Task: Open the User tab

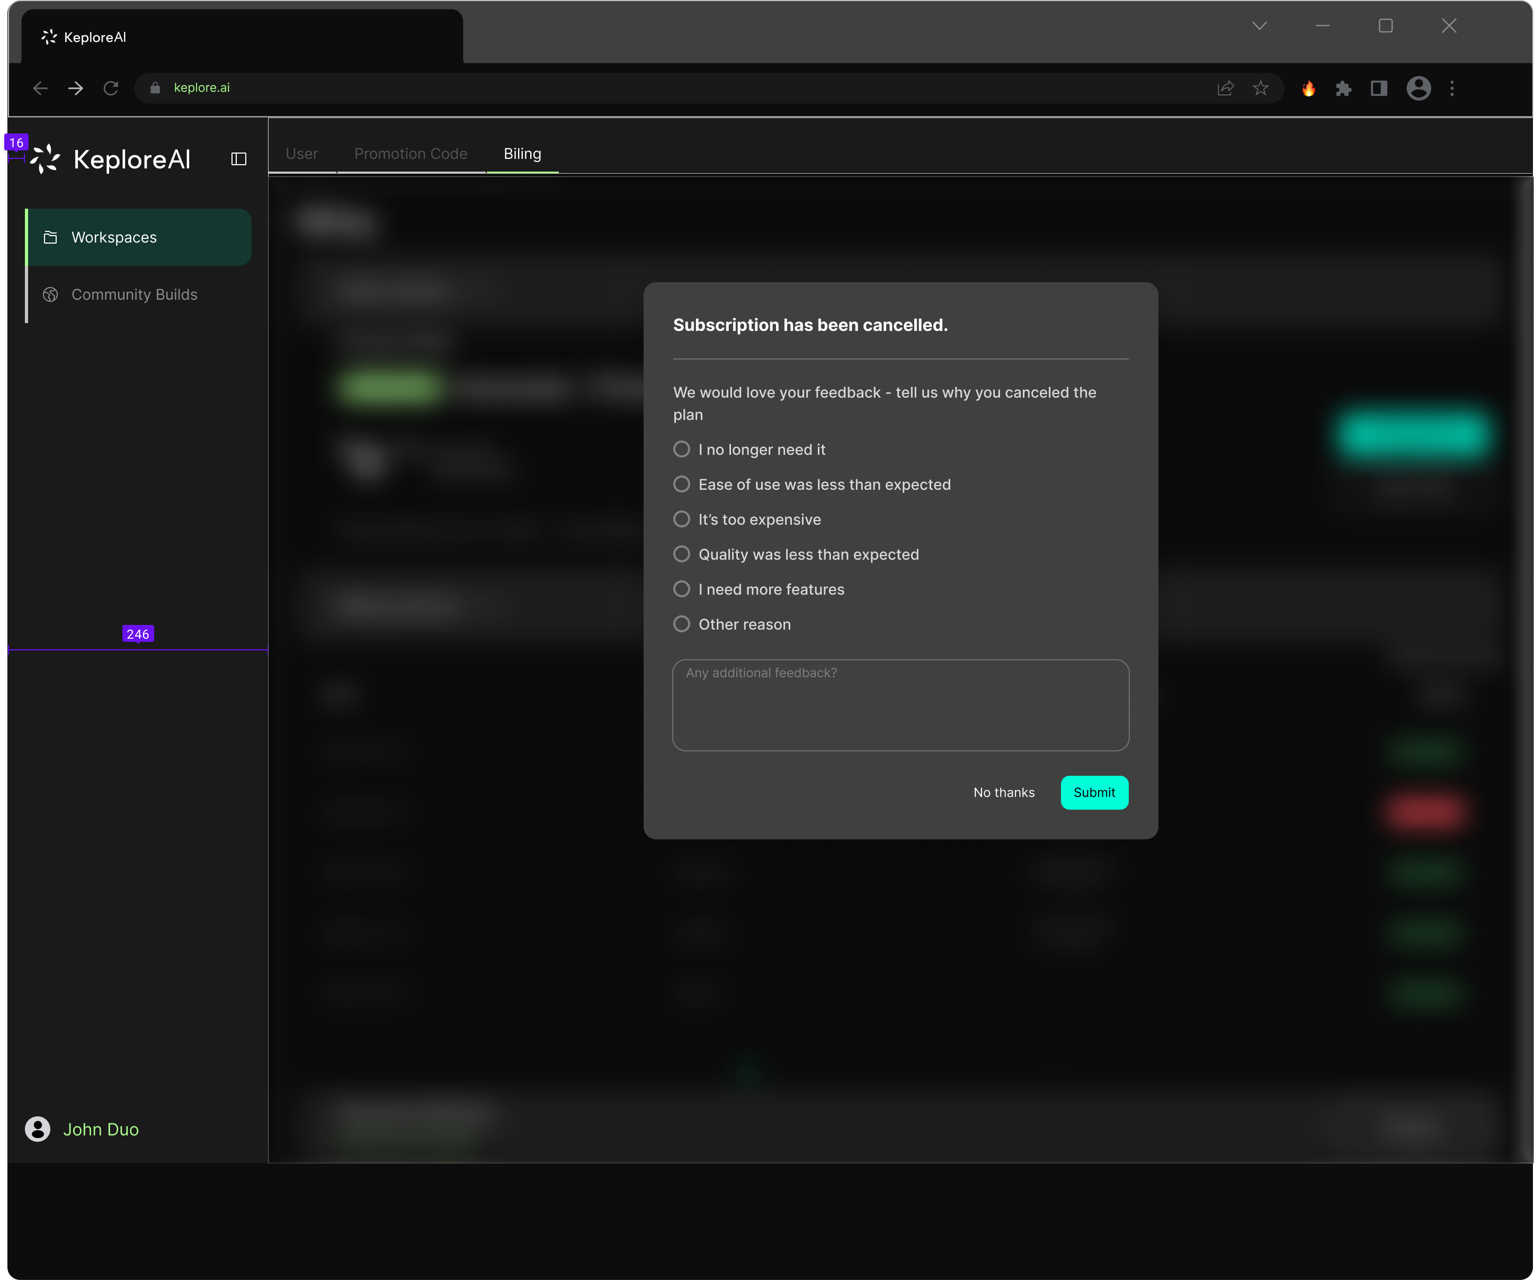Action: [302, 154]
